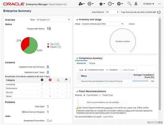Click the search magnifier icon
The width and height of the screenshot is (164, 125).
[129, 4]
